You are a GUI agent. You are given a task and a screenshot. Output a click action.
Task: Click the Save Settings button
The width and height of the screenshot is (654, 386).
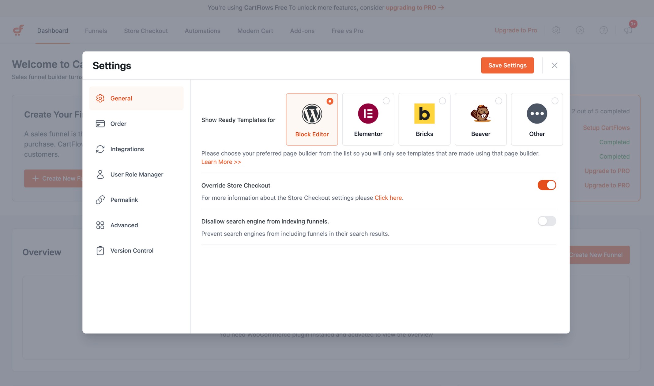507,65
